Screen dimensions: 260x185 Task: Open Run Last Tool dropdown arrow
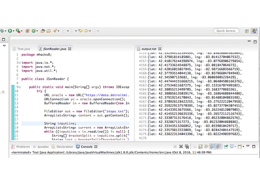tap(22, 31)
